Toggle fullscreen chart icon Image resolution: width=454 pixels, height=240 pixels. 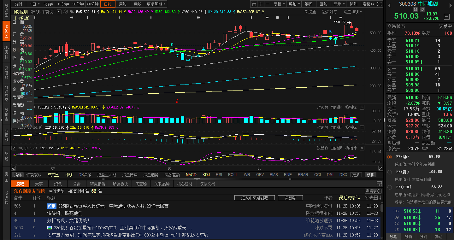[380, 4]
